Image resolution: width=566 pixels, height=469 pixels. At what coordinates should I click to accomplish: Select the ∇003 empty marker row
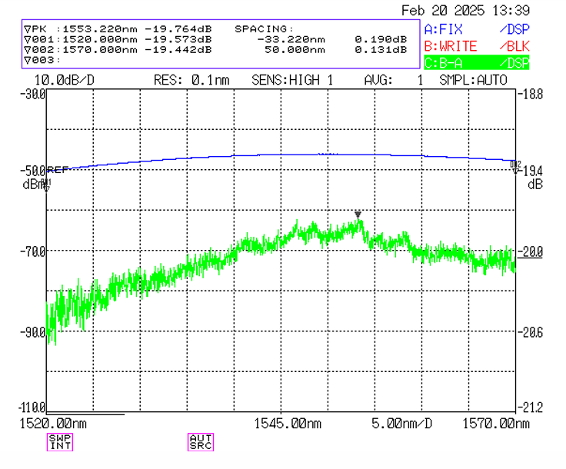[40, 60]
